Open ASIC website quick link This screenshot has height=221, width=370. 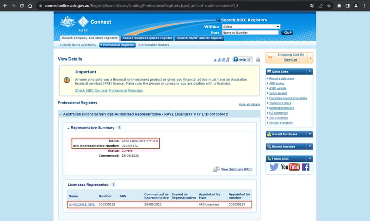pyautogui.click(x=278, y=88)
